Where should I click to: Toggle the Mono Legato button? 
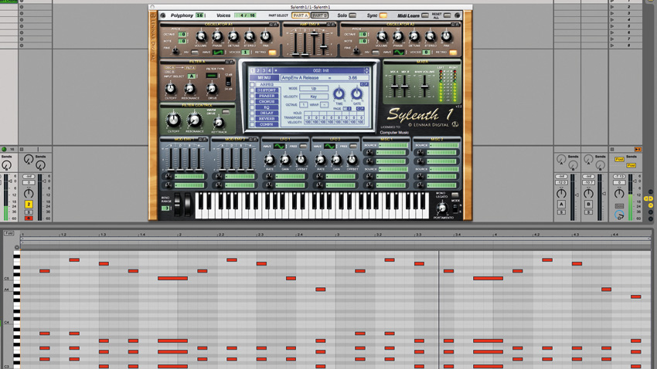[454, 195]
